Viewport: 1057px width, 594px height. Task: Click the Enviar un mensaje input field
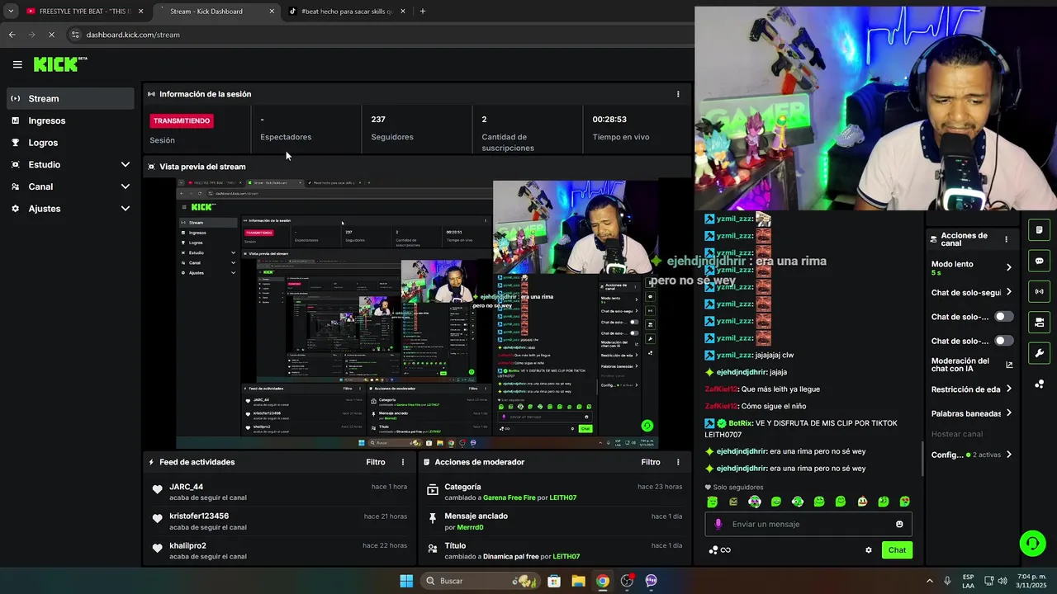pos(808,524)
